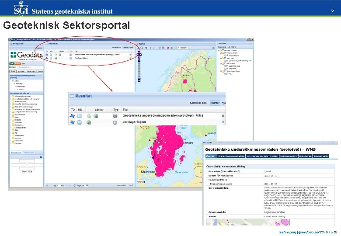
Task: Open MD document icon for Geotekniska undersökningsområden in enlarged Resultat
Action: [x=80, y=116]
